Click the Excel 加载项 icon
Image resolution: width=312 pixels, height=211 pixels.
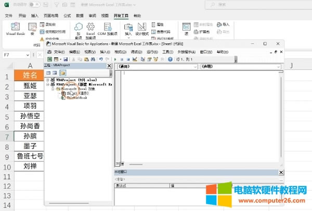(91, 30)
